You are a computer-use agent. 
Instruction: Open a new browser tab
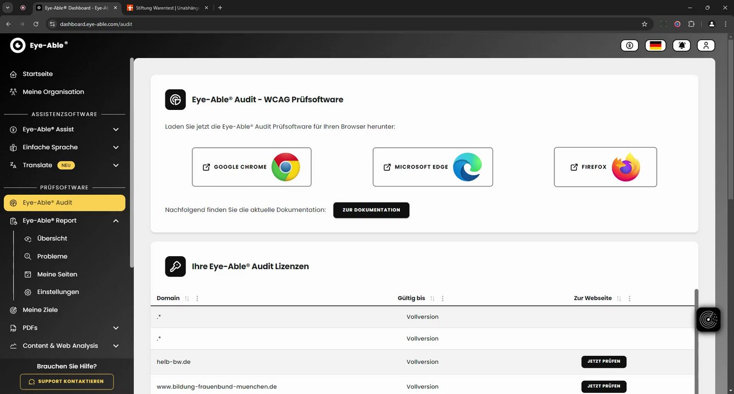[x=220, y=8]
